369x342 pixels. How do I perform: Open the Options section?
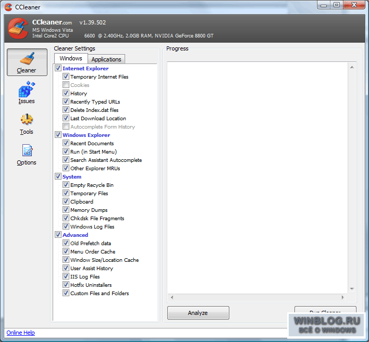click(27, 155)
